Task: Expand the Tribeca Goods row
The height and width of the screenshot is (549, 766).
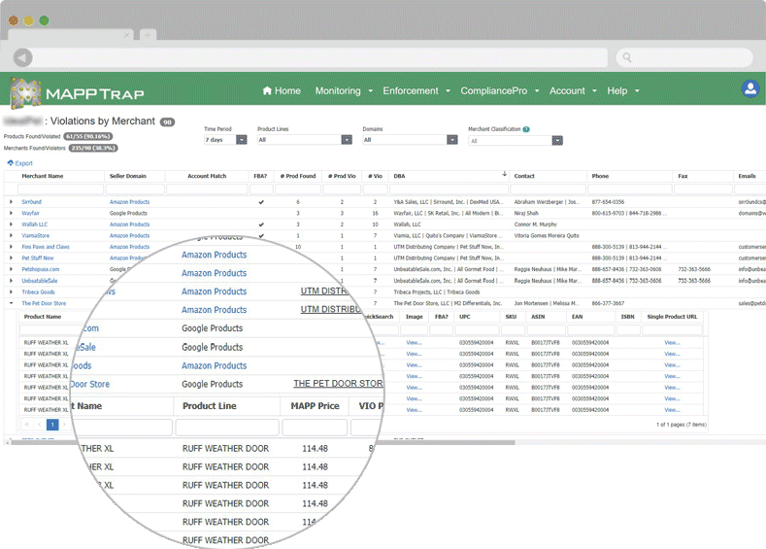Action: point(11,292)
